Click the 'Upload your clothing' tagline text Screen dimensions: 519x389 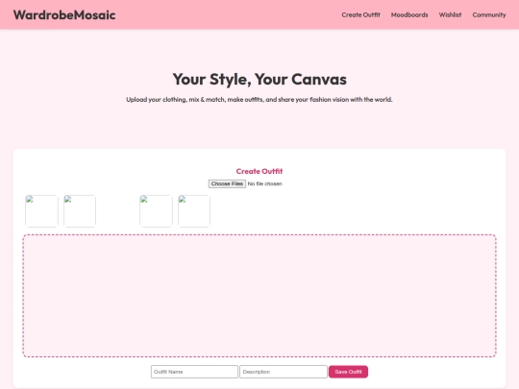click(x=259, y=100)
